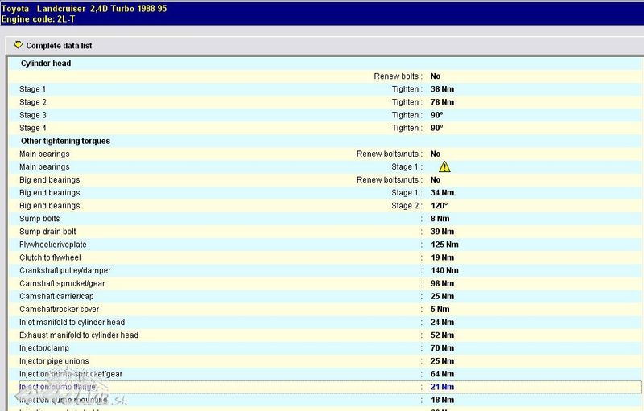Click the 39 Nm drain bolt value
This screenshot has width=644, height=411.
coord(442,232)
